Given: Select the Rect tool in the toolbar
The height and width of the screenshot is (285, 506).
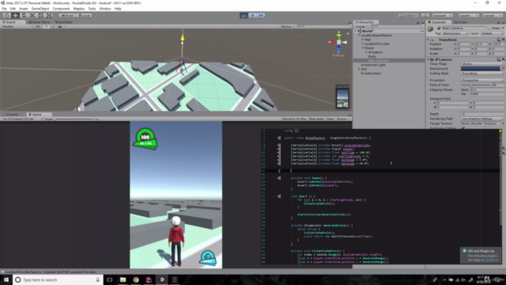Looking at the screenshot, I should [x=40, y=16].
